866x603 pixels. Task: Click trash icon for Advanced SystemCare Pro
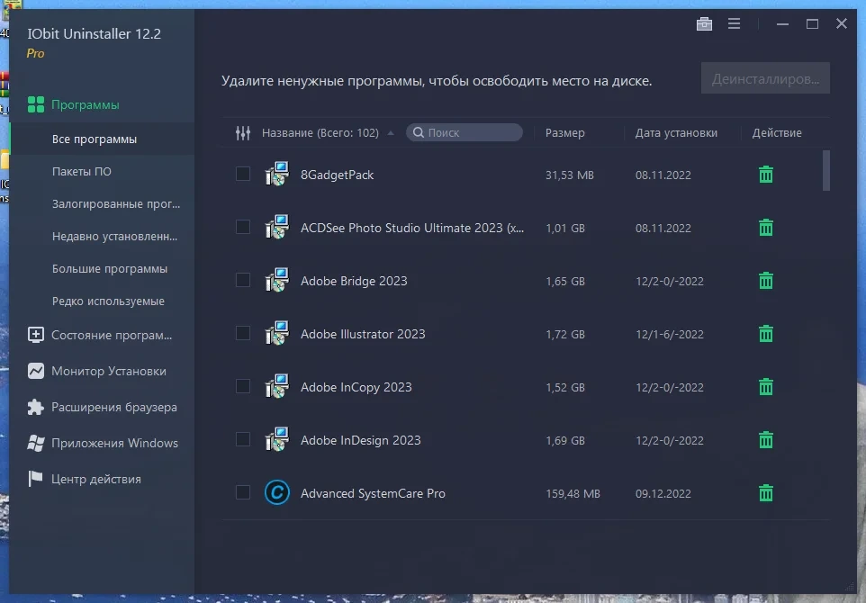click(x=765, y=493)
